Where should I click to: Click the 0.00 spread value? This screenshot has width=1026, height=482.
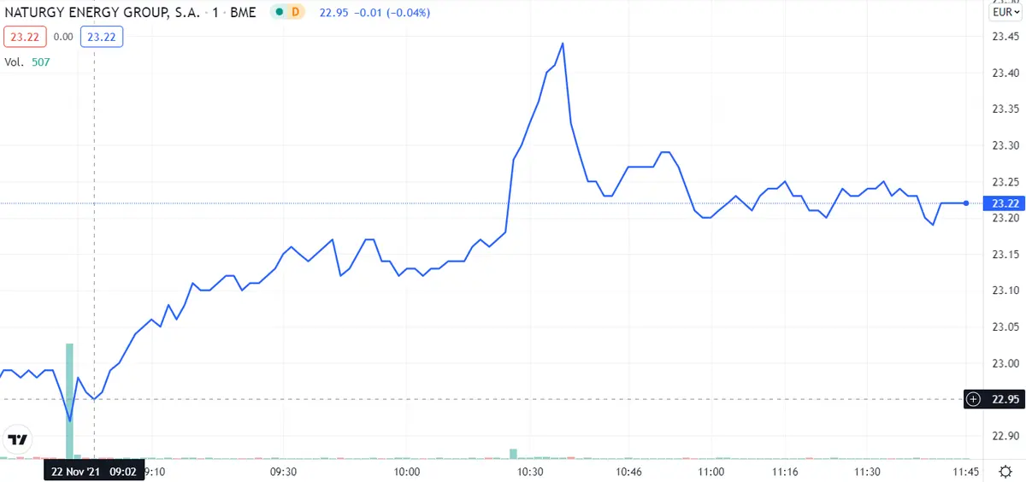pos(62,37)
